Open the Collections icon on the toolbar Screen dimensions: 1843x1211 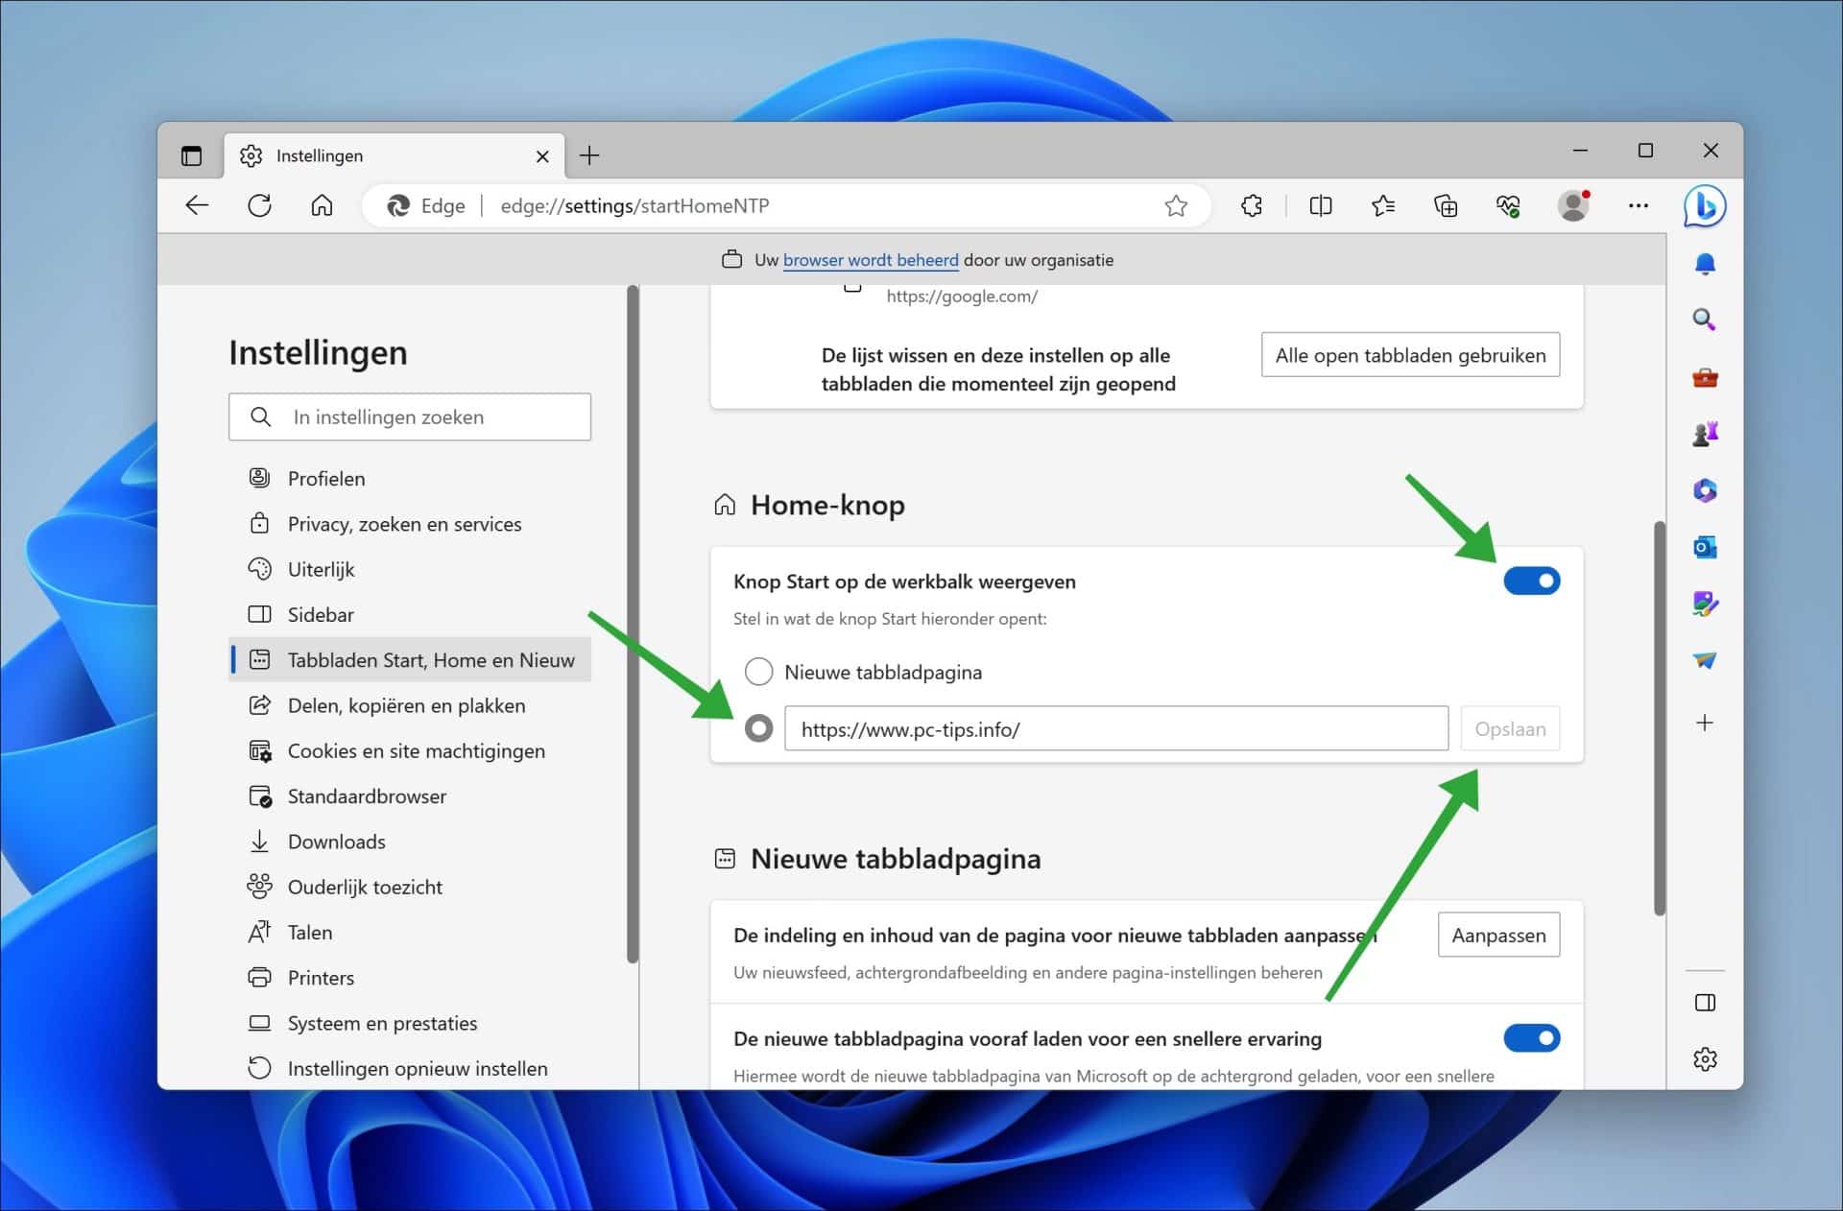tap(1445, 205)
